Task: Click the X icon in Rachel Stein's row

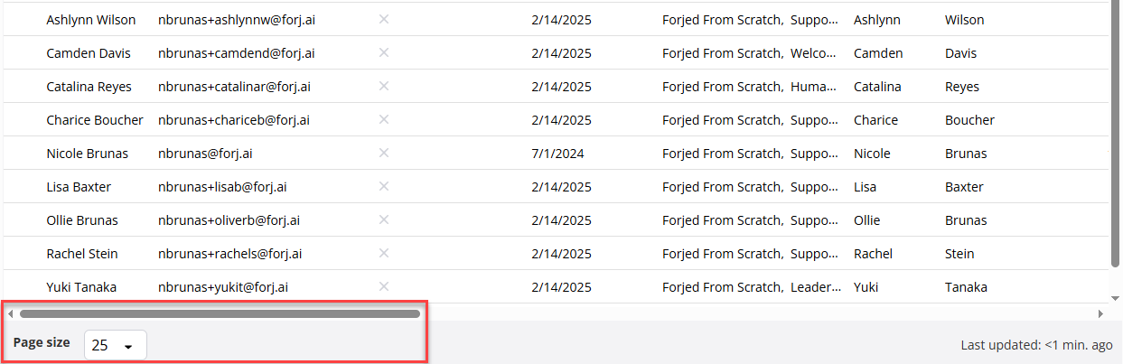Action: tap(384, 253)
